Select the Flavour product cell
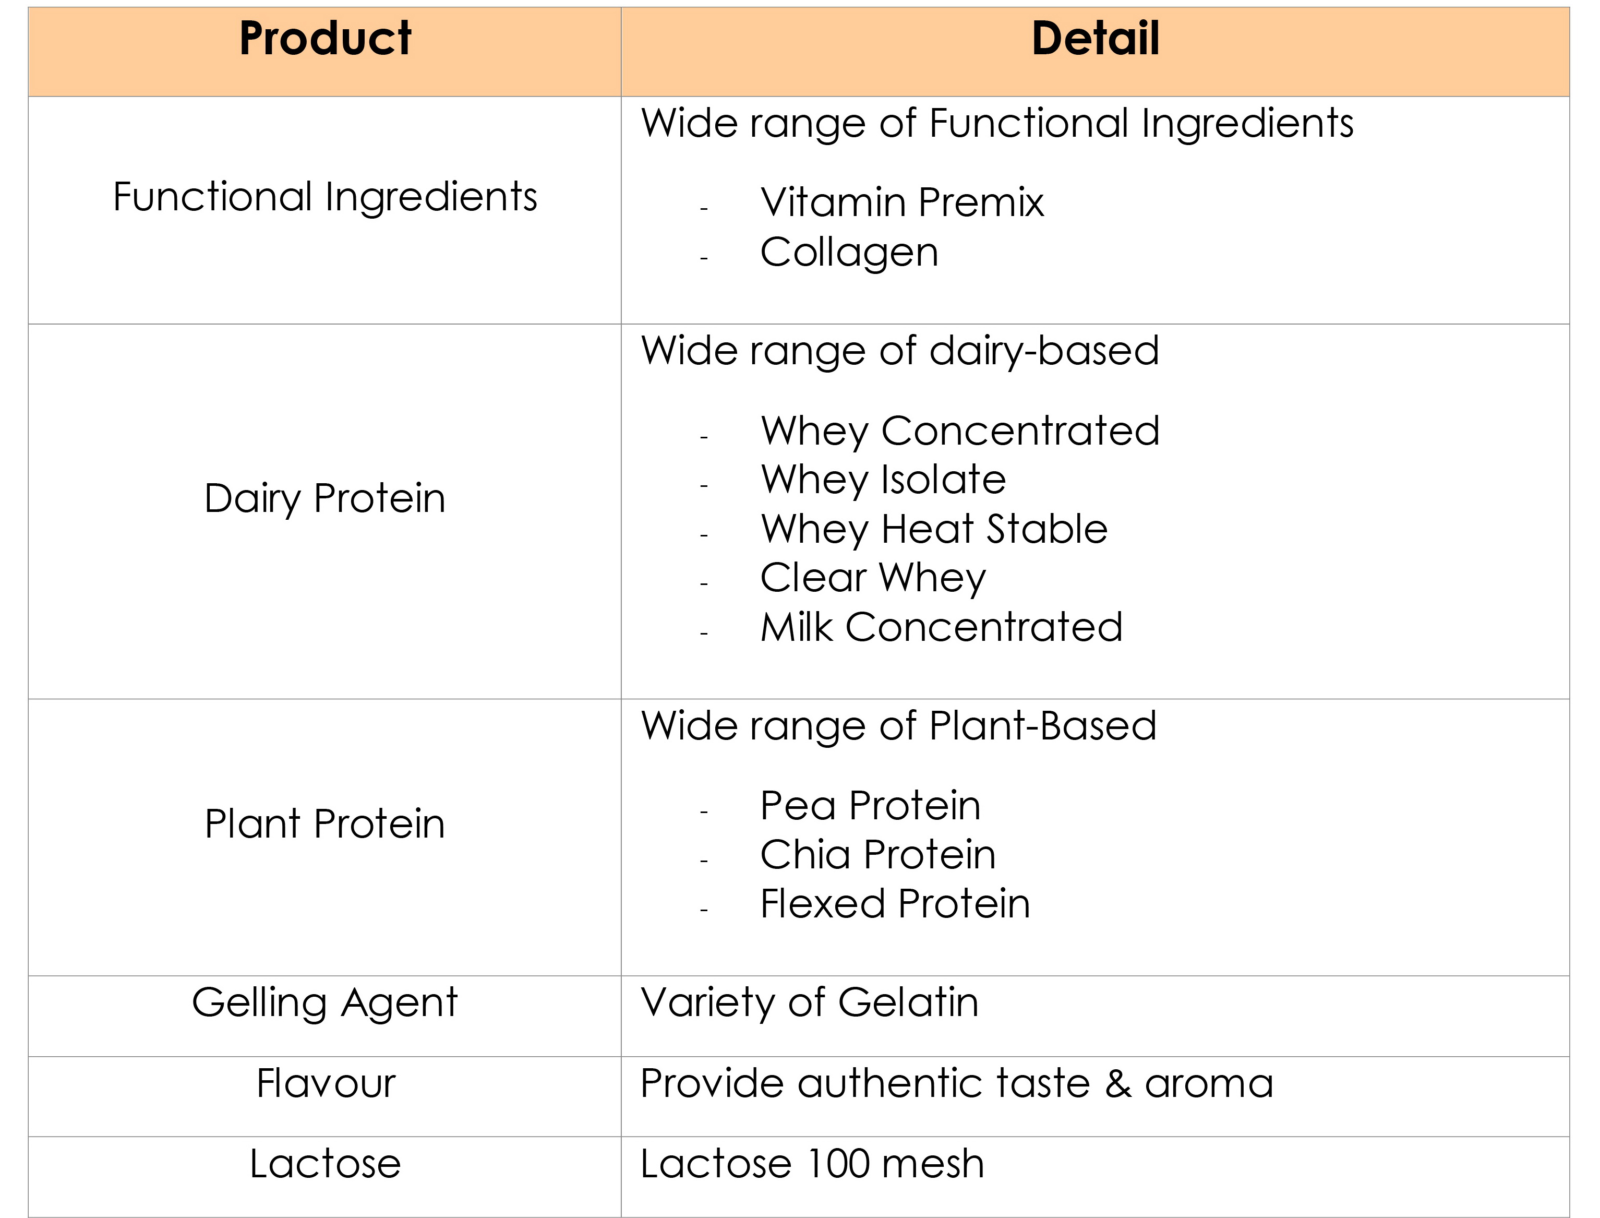The height and width of the screenshot is (1218, 1600). click(x=324, y=1096)
